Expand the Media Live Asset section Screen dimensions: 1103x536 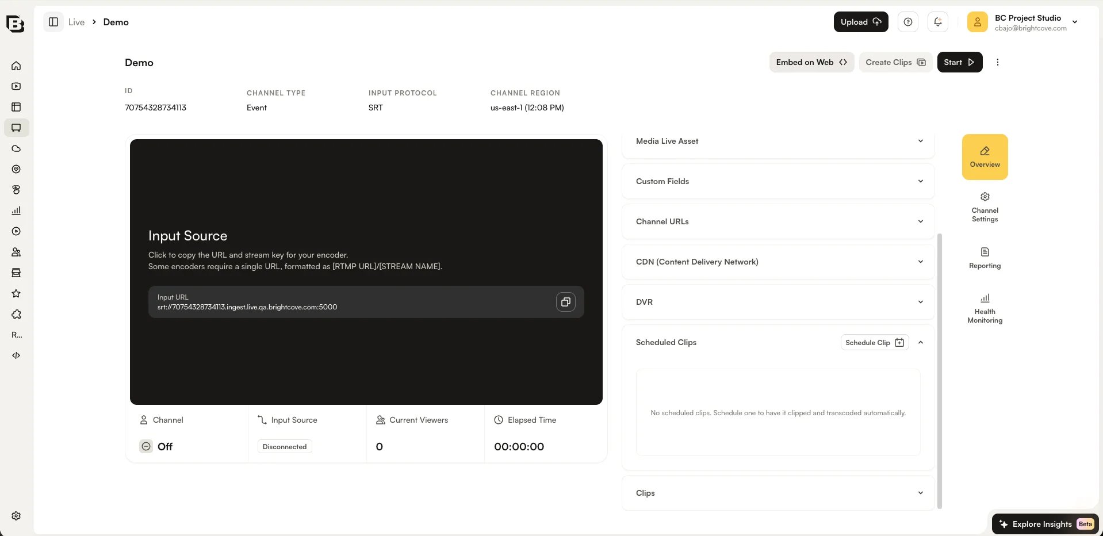tap(778, 141)
